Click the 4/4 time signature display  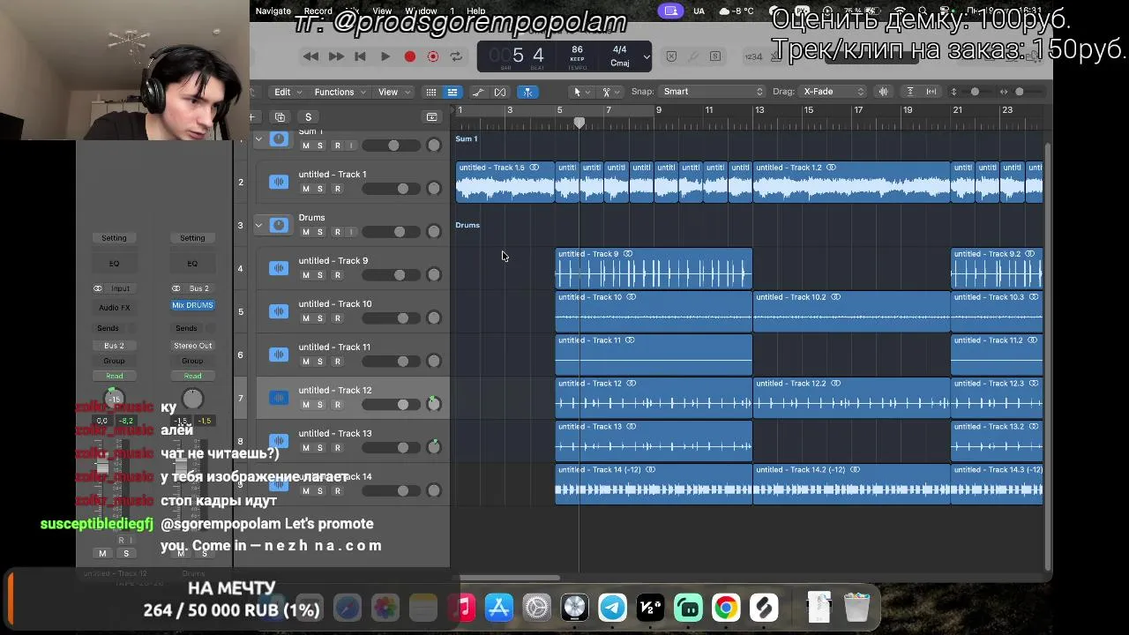620,50
